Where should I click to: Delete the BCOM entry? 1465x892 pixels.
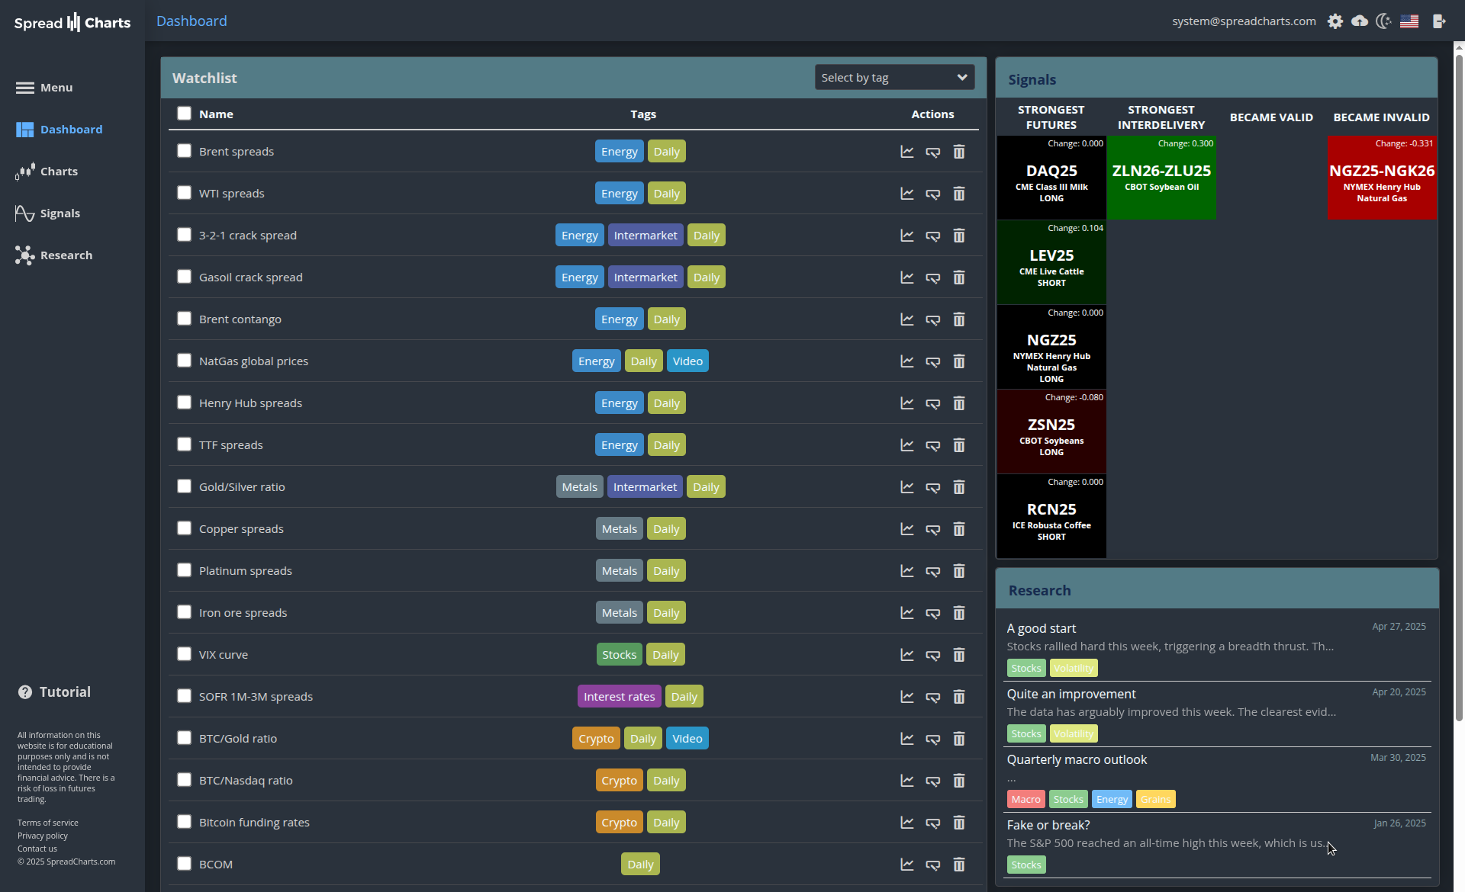pyautogui.click(x=959, y=865)
